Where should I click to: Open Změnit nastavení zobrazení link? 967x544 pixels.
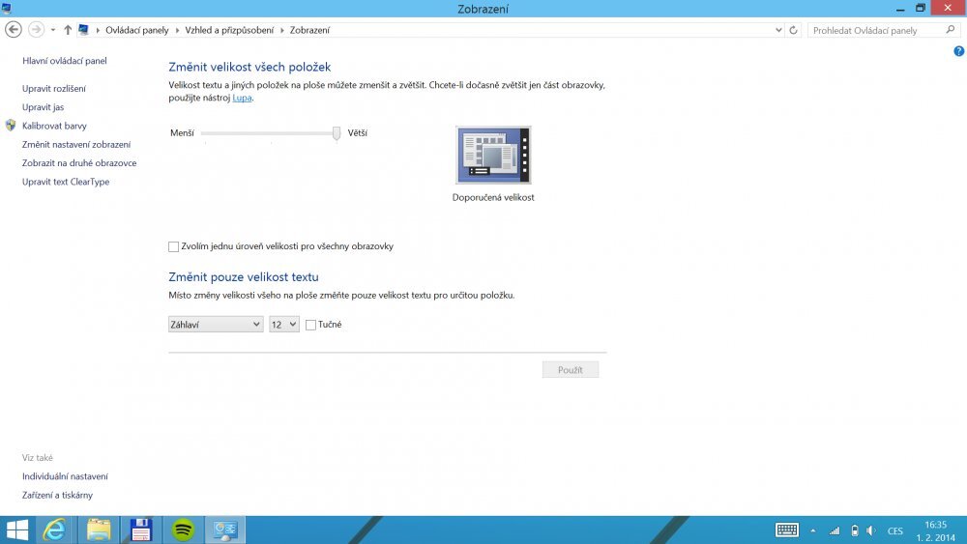[76, 145]
